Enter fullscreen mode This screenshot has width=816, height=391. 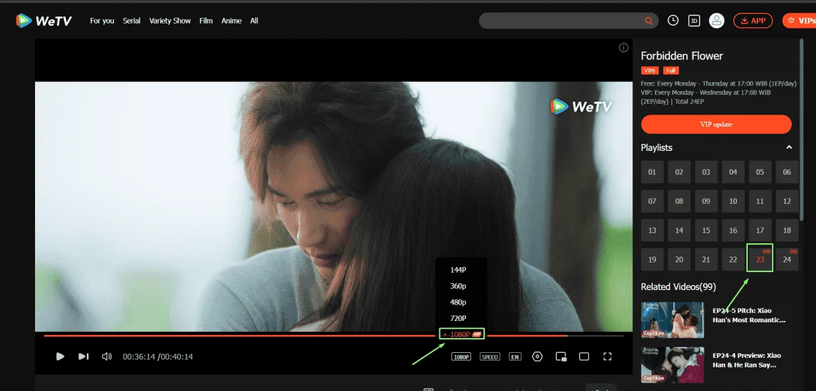pos(608,357)
